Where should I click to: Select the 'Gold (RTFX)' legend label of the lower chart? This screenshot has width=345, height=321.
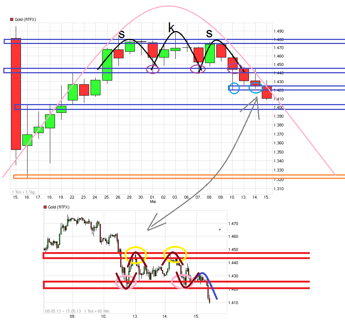click(59, 207)
